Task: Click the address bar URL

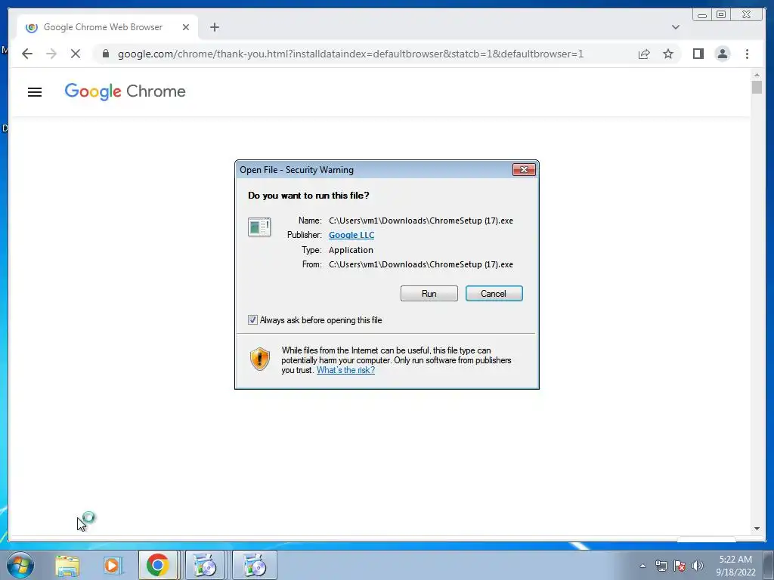Action: (351, 54)
